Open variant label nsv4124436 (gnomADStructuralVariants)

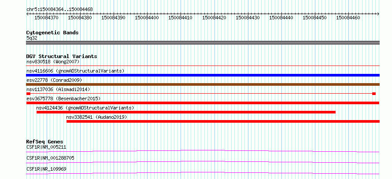(x=85, y=108)
